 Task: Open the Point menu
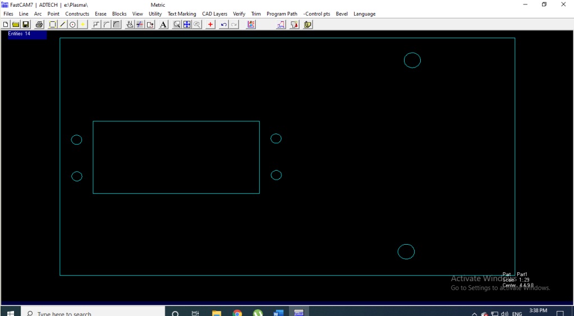coord(53,14)
